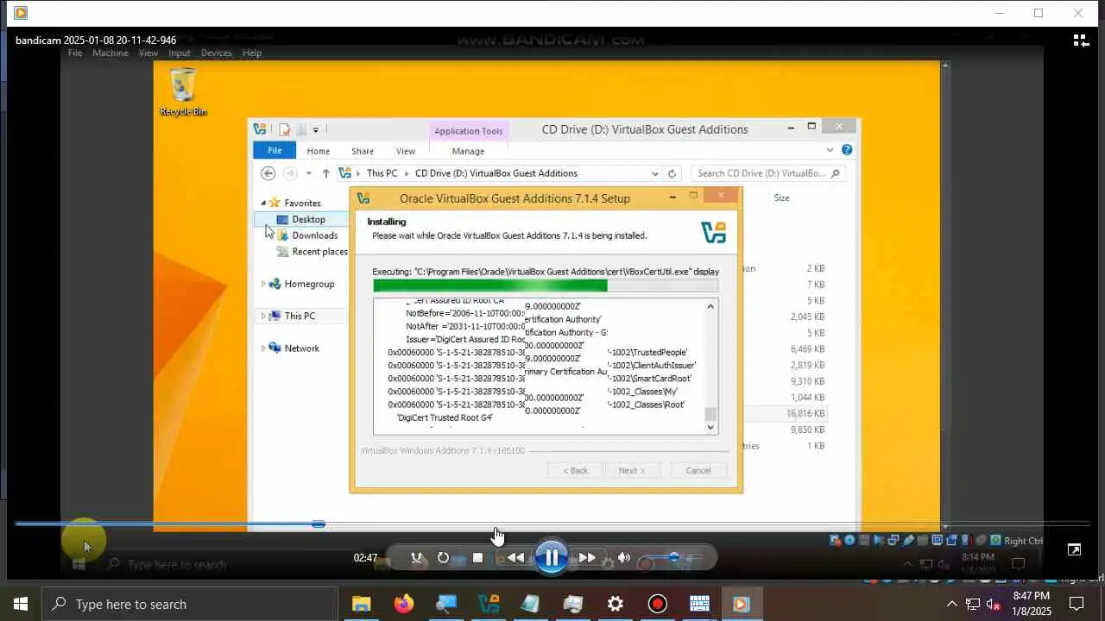
Task: Click the Explorer Back navigation arrow
Action: pyautogui.click(x=268, y=173)
